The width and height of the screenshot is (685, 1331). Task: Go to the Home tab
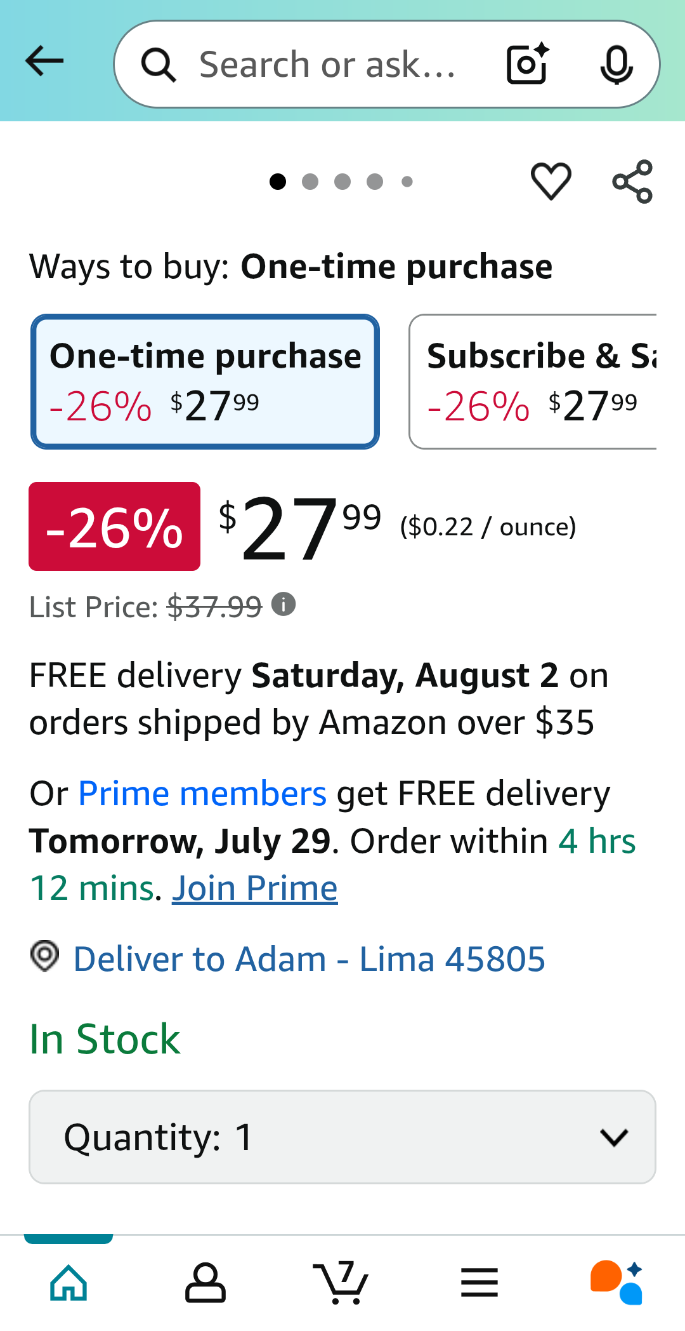[x=68, y=1283]
